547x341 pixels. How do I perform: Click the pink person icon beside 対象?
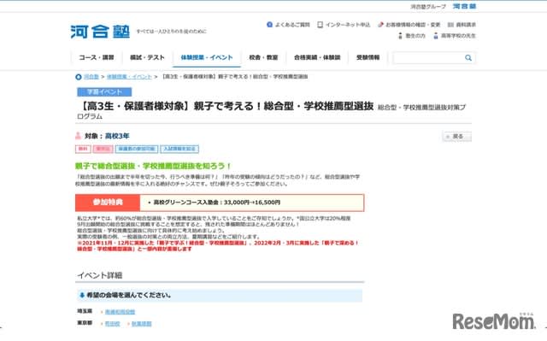[x=78, y=136]
